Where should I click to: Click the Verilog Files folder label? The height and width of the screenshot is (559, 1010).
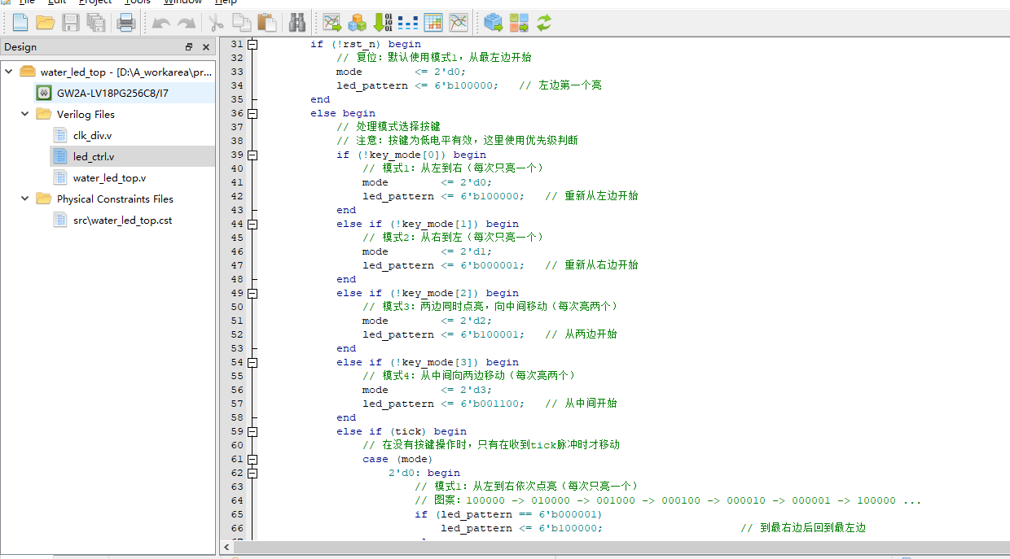[86, 114]
